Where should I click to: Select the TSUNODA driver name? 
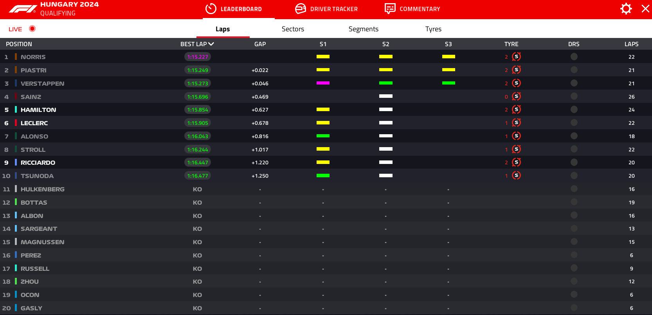pyautogui.click(x=37, y=176)
